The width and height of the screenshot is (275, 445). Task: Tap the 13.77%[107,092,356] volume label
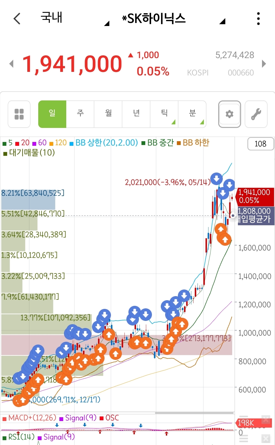(56, 318)
